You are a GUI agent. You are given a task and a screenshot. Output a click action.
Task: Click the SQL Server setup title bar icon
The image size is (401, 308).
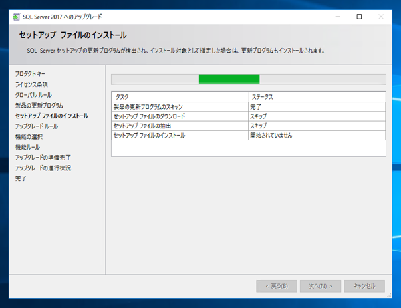pyautogui.click(x=16, y=17)
